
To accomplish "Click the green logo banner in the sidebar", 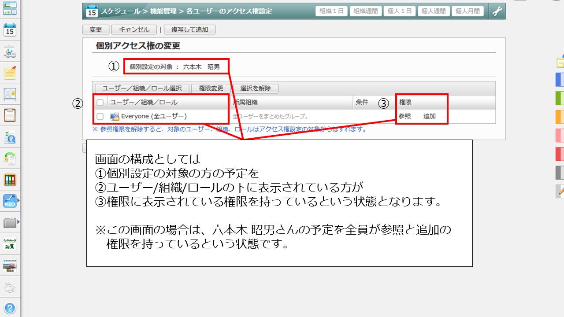I will tap(10, 244).
